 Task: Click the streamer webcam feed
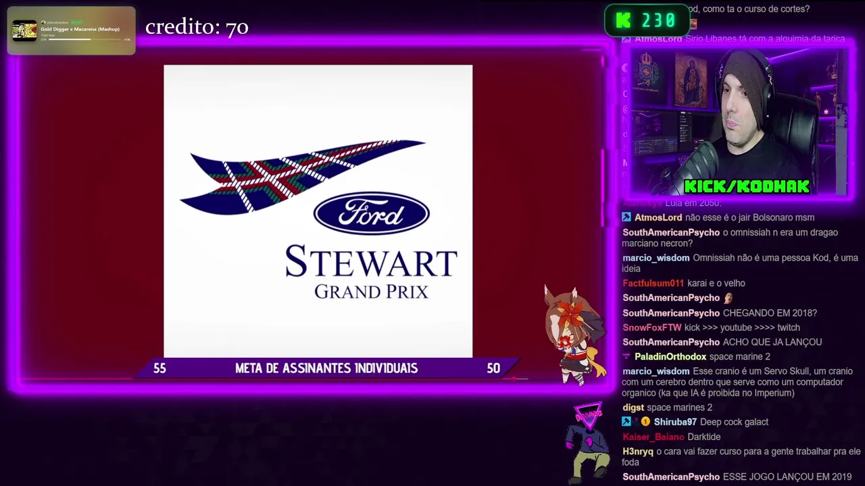738,121
